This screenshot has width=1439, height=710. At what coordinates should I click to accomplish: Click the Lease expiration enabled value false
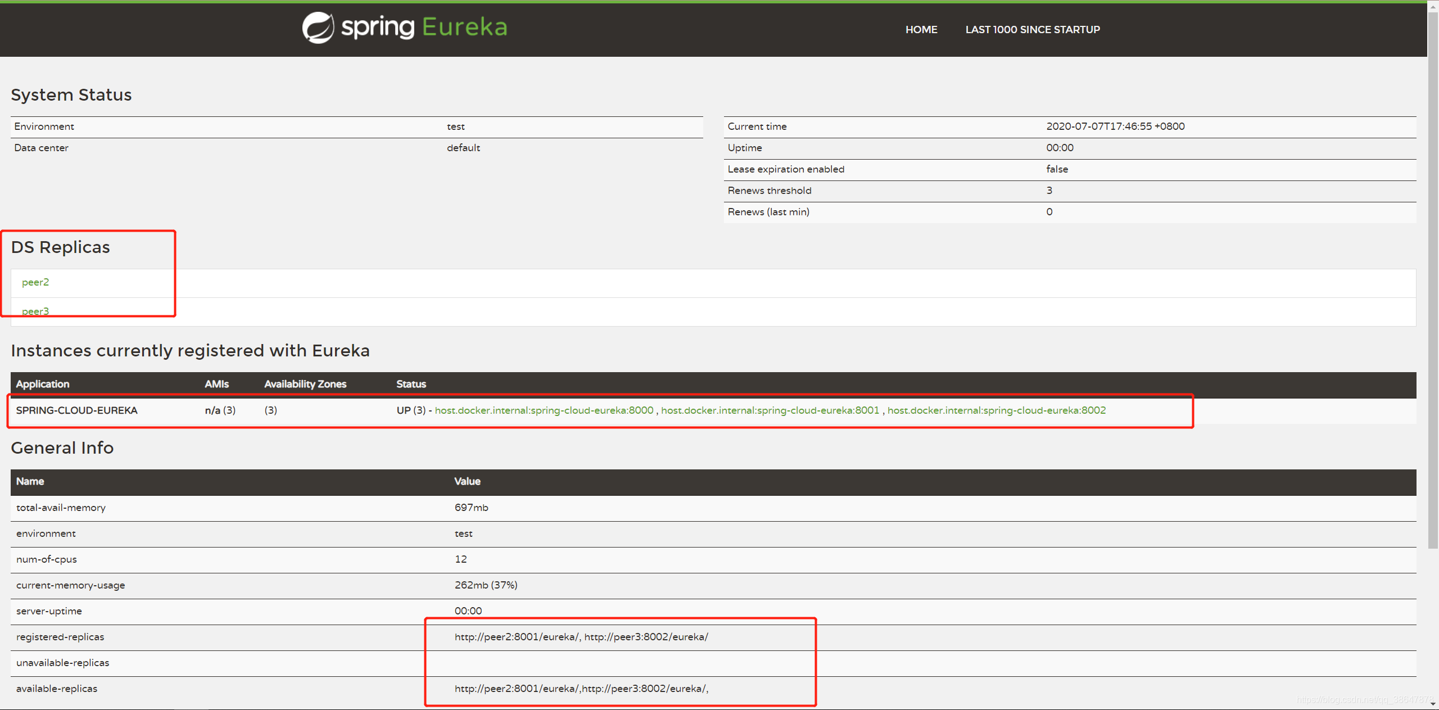pos(1057,169)
